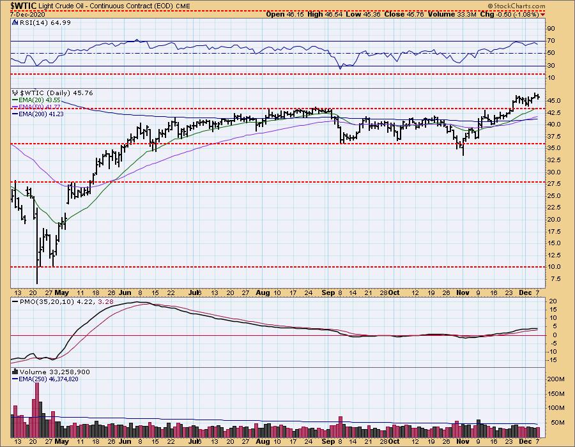Click the Volume 33,258,900 label
The image size is (575, 447).
(55, 372)
